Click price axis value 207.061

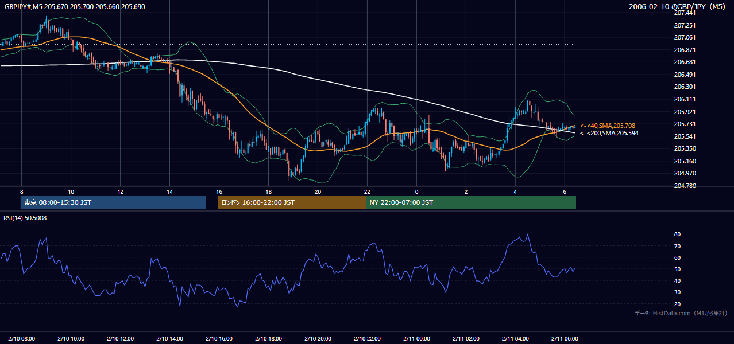[x=684, y=37]
